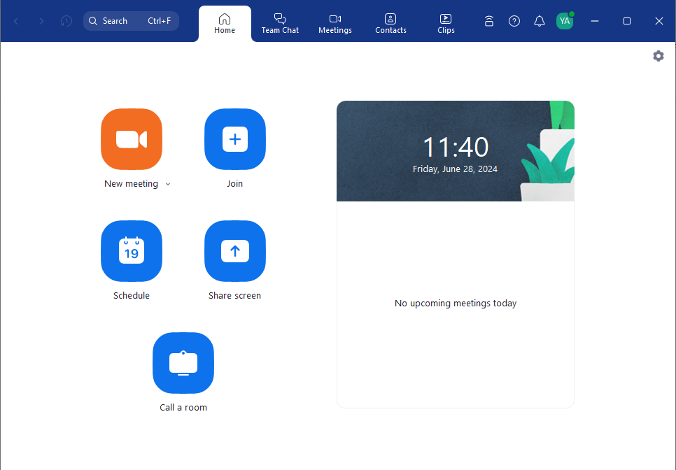Select the Home tab
The height and width of the screenshot is (470, 676).
point(225,23)
